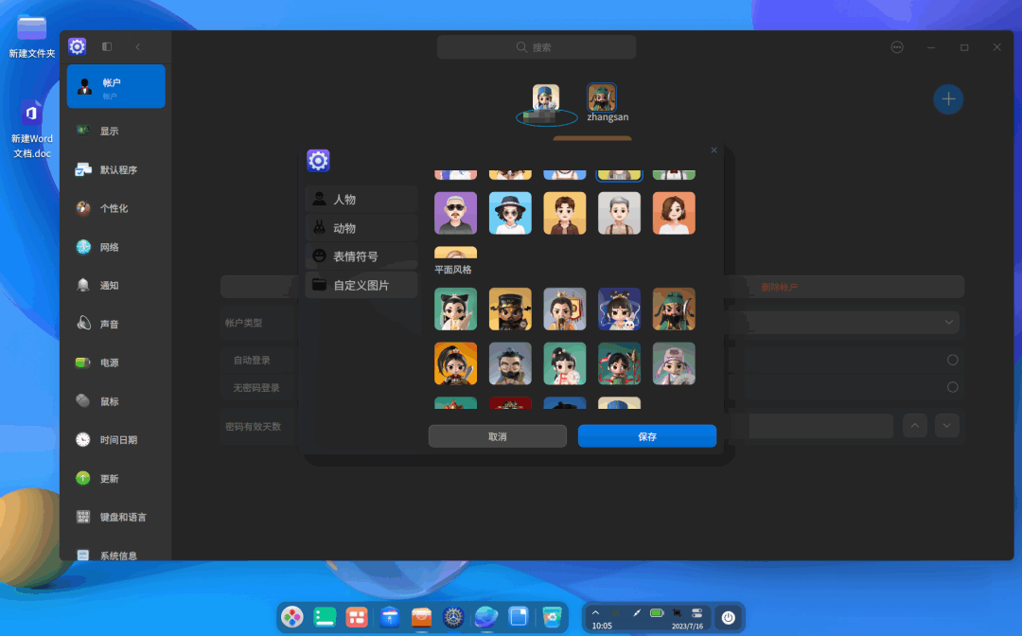Go back using the title bar chevron
The image size is (1022, 636).
[x=137, y=47]
